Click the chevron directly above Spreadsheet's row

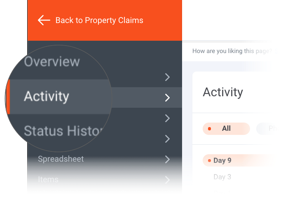click(x=167, y=139)
